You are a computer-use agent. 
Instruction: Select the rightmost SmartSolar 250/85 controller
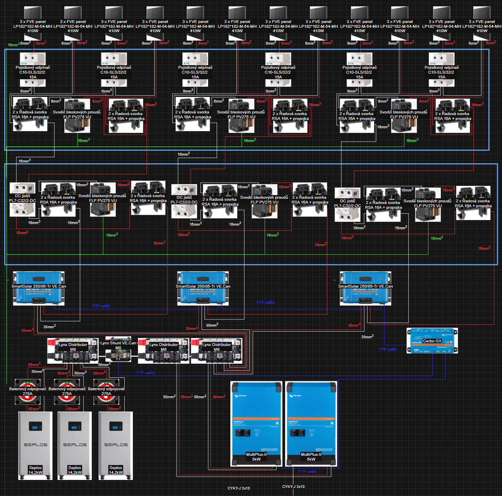pos(366,288)
